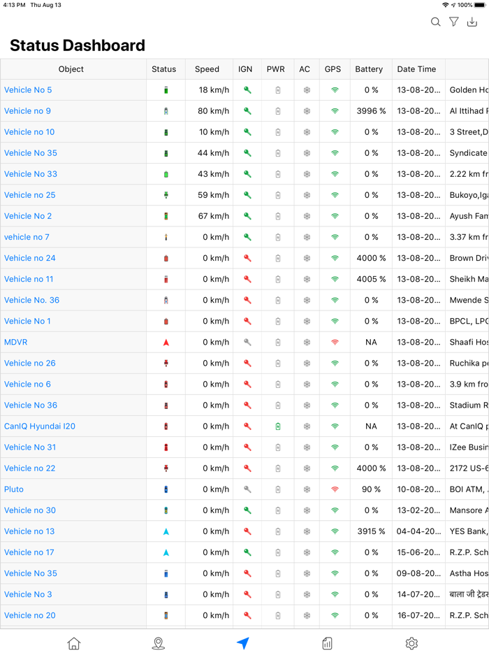This screenshot has height=653, width=489.
Task: Open Vehicle No 3 link
Action: tap(28, 594)
